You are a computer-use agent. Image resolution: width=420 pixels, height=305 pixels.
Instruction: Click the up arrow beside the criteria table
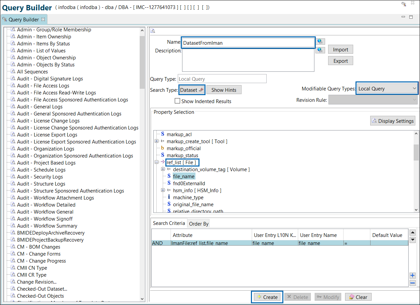(x=413, y=233)
